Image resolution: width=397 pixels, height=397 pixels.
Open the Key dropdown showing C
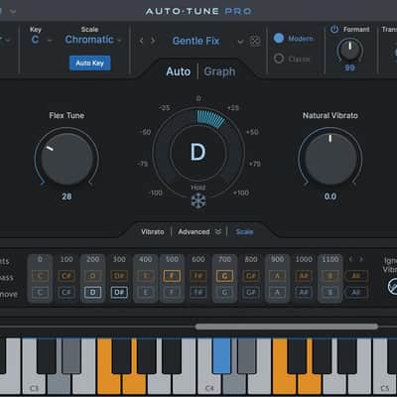point(42,40)
